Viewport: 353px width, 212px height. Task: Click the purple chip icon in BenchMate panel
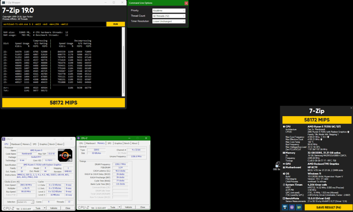pos(292,207)
